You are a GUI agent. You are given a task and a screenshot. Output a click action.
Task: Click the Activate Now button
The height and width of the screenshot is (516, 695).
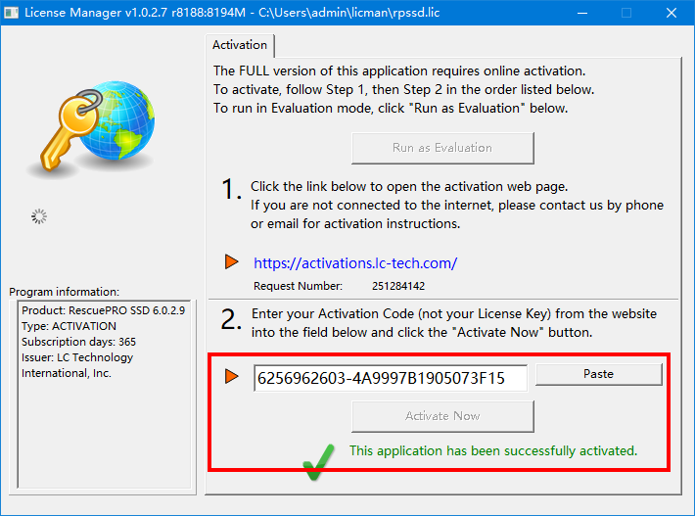tap(442, 416)
